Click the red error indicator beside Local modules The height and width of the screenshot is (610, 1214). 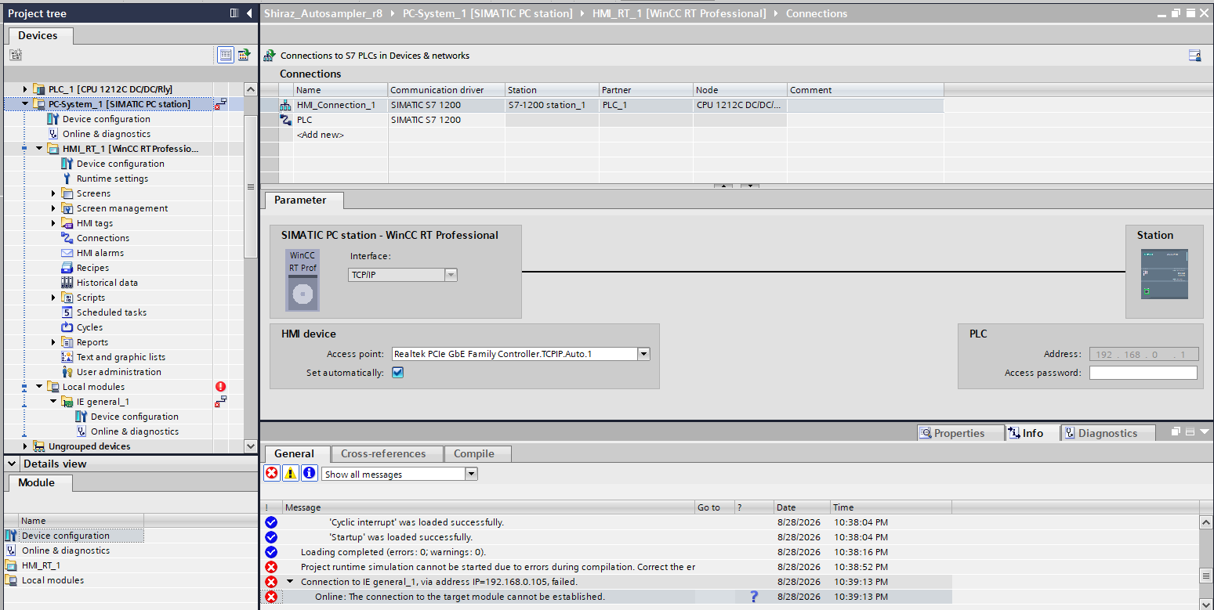tap(221, 387)
